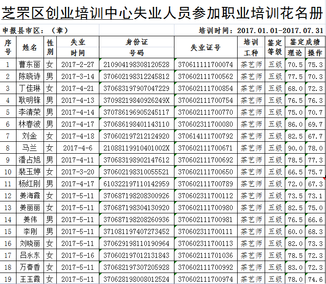Click name cell 刘金
326x284 pixels.
30,136
